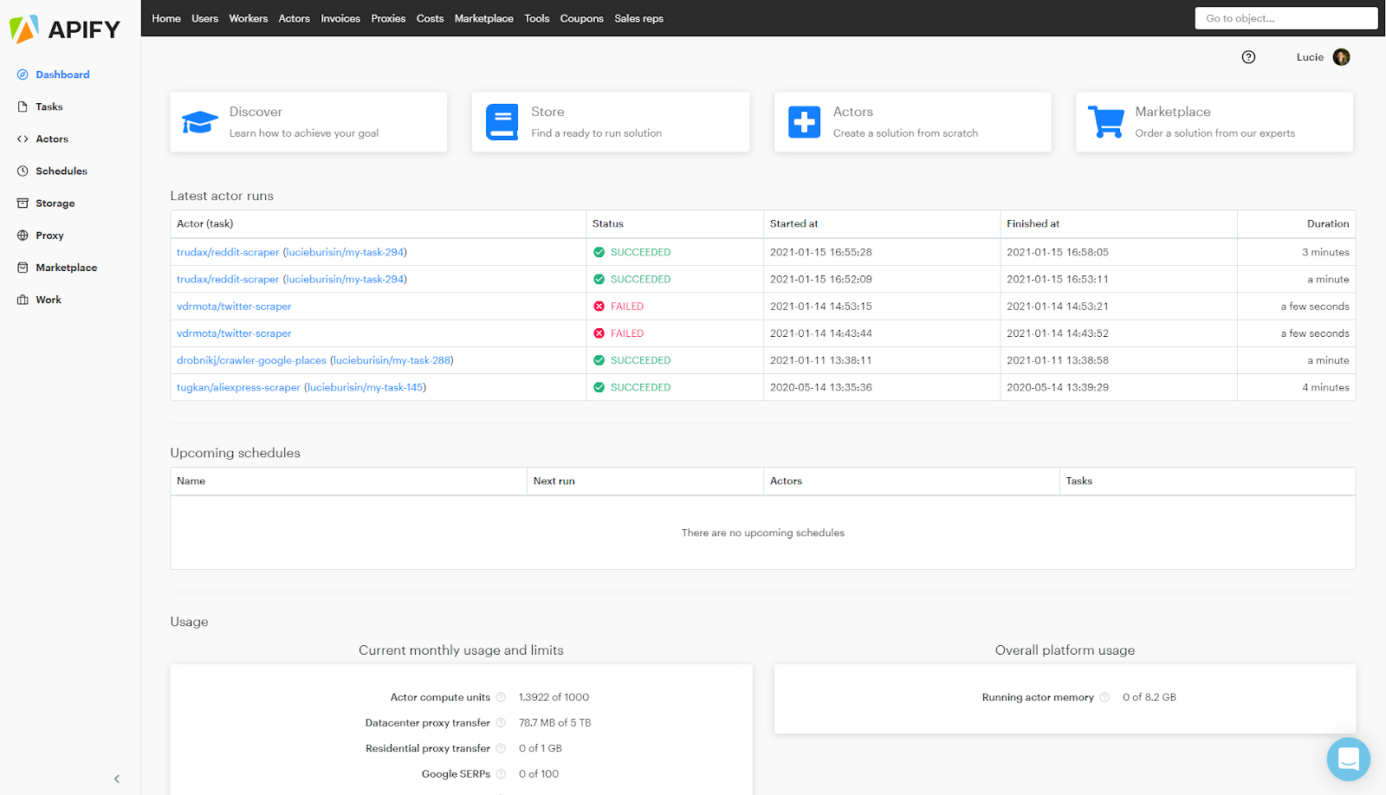The image size is (1386, 795).
Task: Click the Work briefcase sidebar icon
Action: pyautogui.click(x=23, y=300)
